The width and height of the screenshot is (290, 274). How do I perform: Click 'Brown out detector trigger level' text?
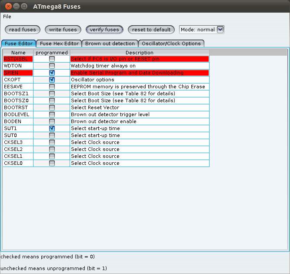click(110, 114)
